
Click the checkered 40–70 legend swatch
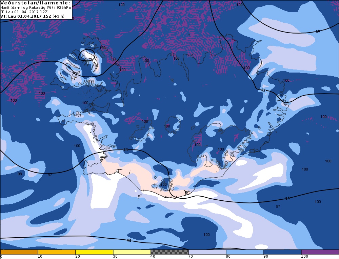169,252
